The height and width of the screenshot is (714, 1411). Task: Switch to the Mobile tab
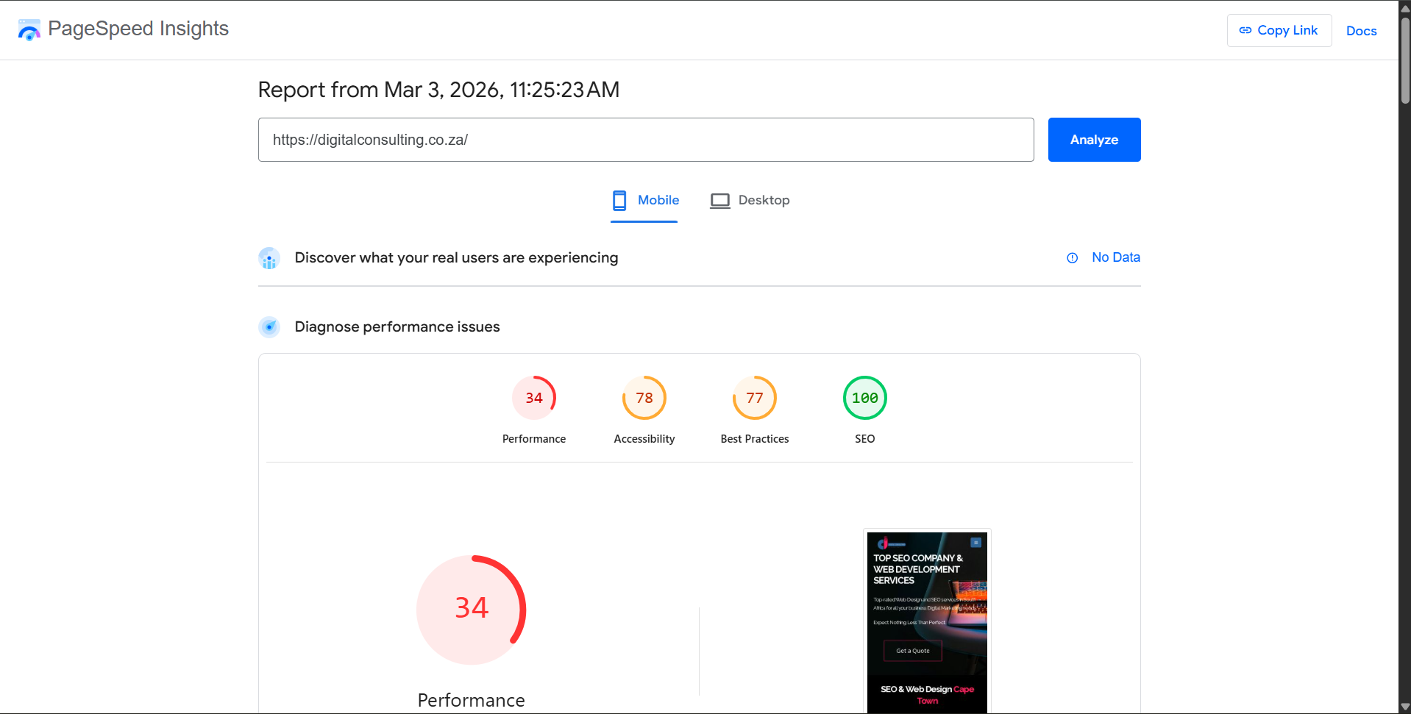click(x=644, y=200)
